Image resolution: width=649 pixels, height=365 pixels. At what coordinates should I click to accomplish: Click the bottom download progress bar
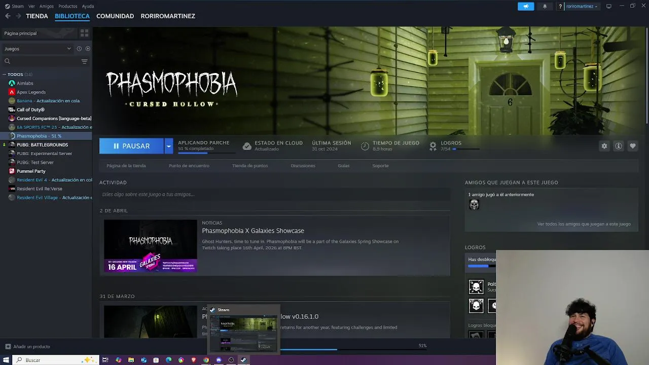pos(352,349)
